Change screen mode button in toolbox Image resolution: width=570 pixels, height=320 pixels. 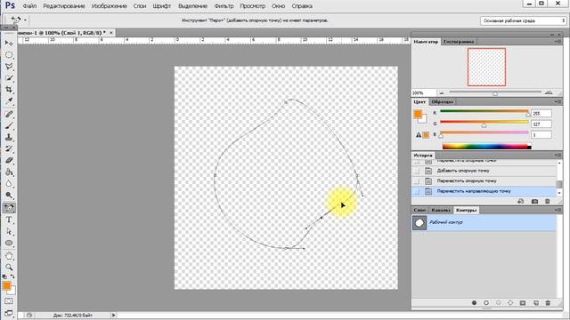[x=9, y=313]
